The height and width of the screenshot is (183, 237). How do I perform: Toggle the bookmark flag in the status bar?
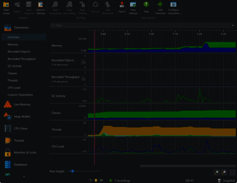point(101,181)
